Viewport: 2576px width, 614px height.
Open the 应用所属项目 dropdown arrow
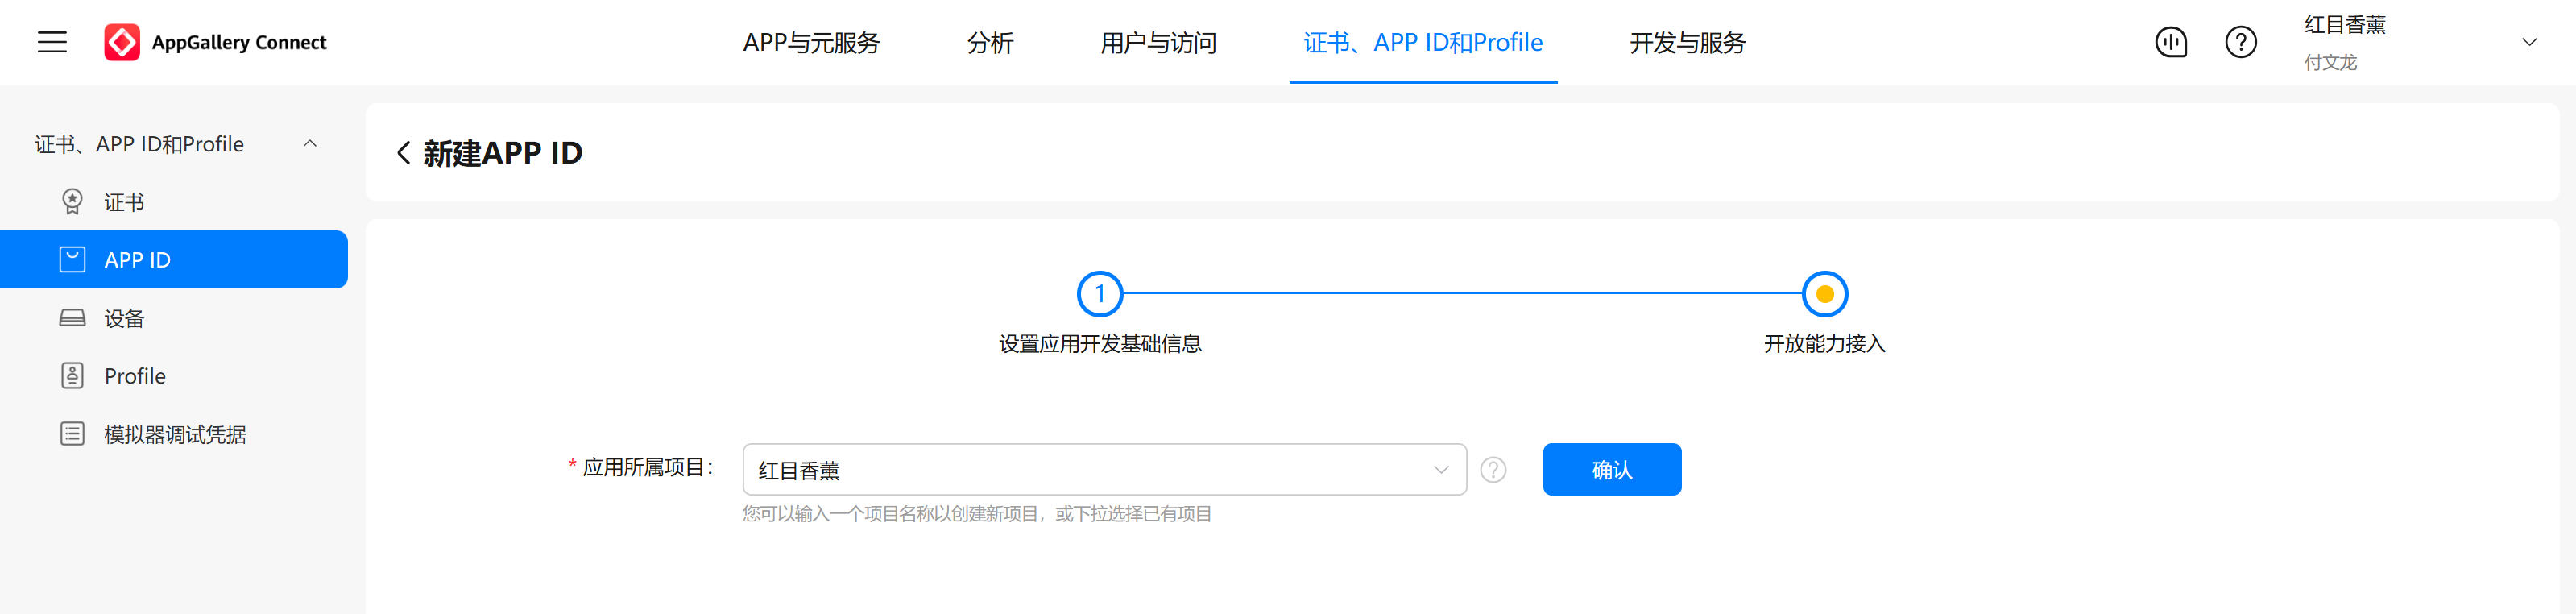pyautogui.click(x=1441, y=470)
